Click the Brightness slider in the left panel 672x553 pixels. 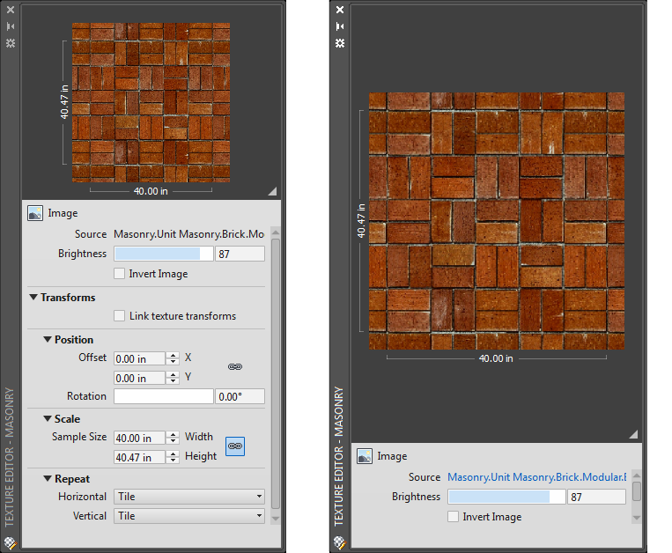(163, 254)
